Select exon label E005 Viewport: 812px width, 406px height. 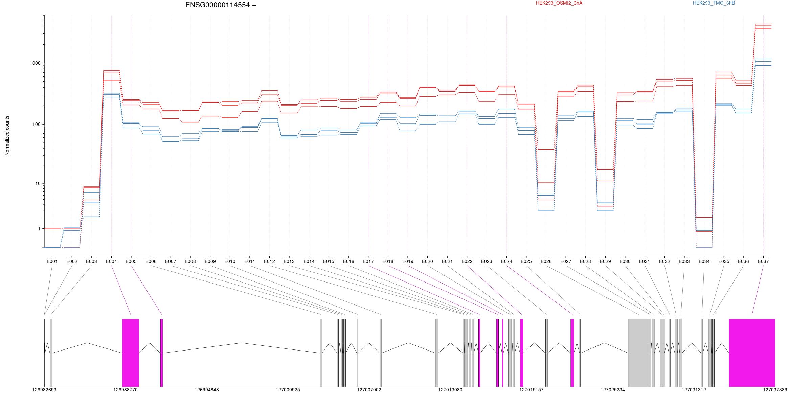131,261
